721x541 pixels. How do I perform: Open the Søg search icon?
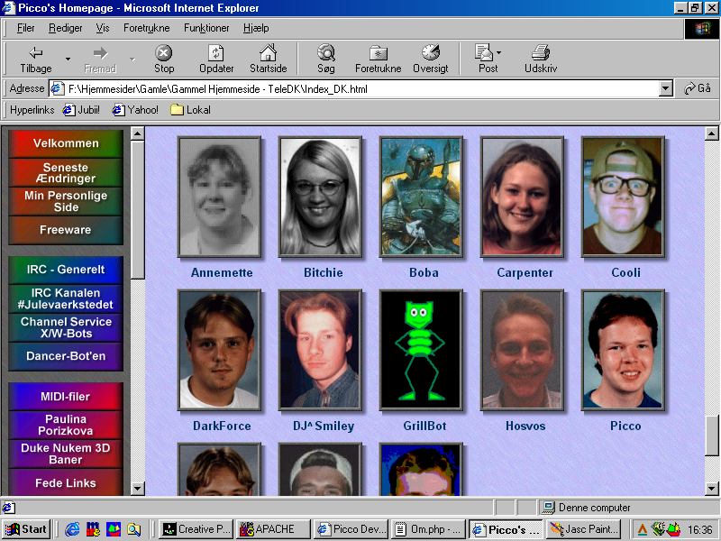click(325, 53)
